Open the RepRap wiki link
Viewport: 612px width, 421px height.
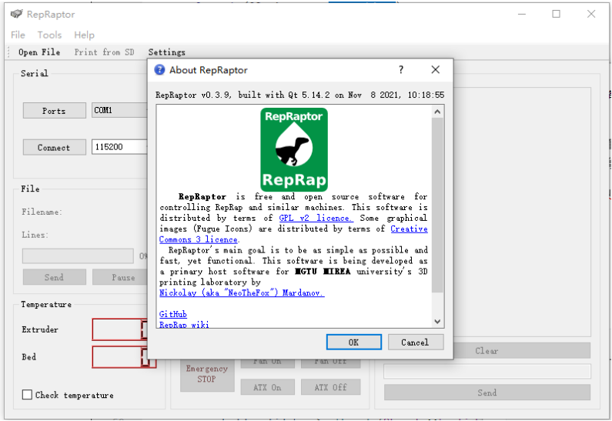(x=184, y=324)
